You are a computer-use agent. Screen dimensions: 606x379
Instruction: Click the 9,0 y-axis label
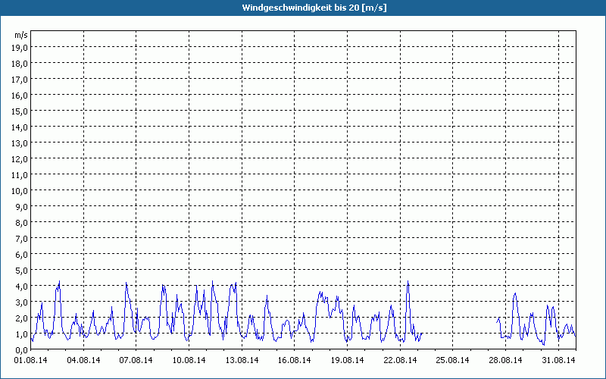[21, 207]
